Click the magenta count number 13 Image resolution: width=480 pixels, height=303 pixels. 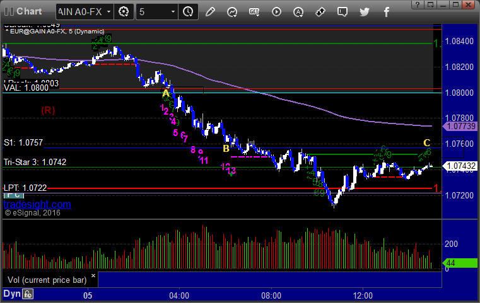pyautogui.click(x=231, y=171)
